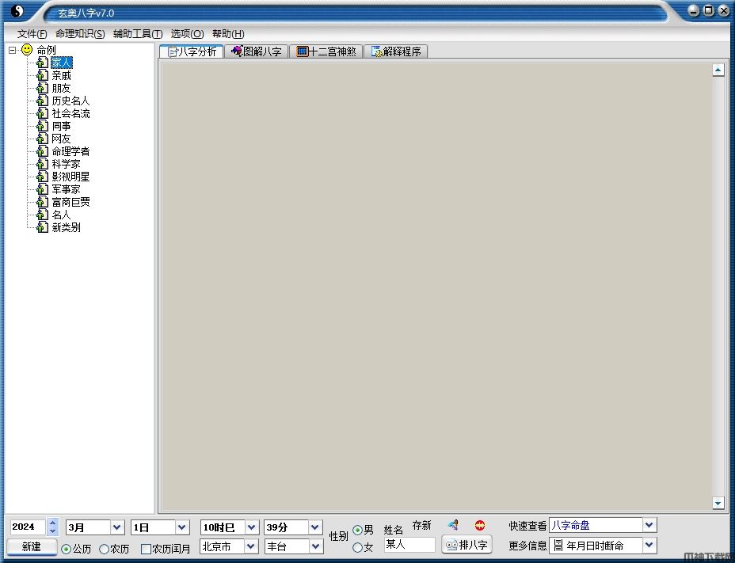Screen dimensions: 735x563
Task: Click the smiley icon next to 命例
Action: 27,49
